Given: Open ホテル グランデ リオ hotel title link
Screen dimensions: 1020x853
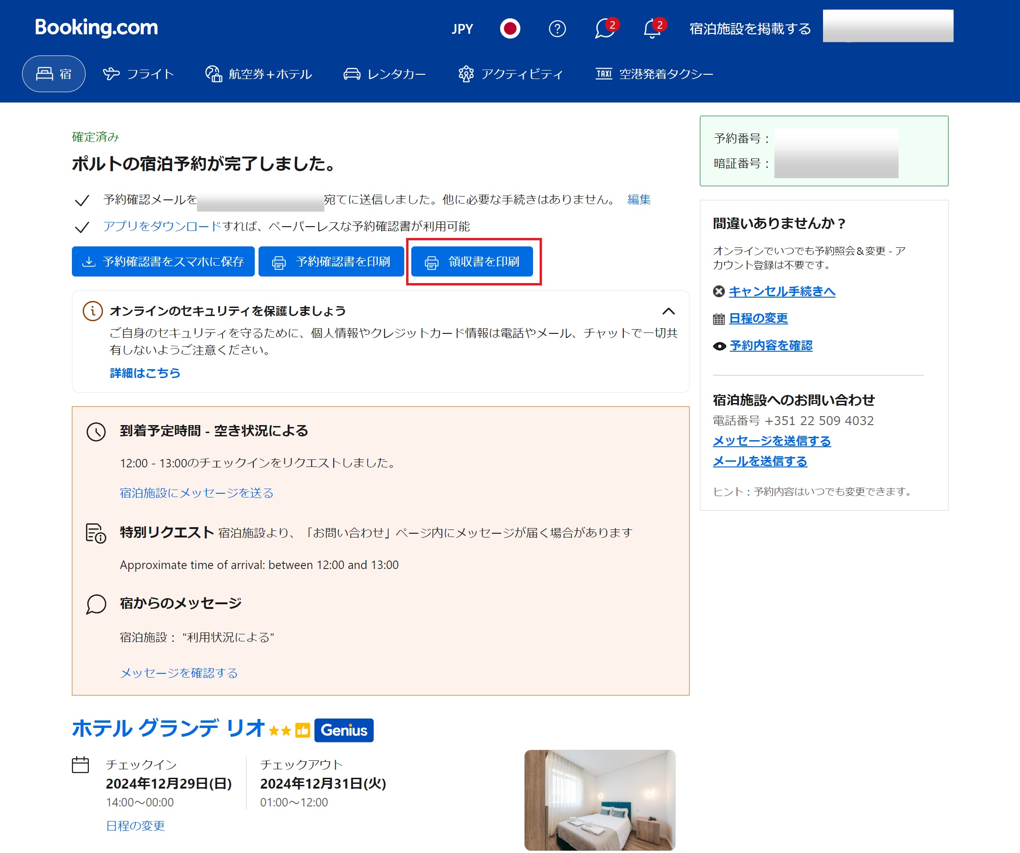Looking at the screenshot, I should coord(168,728).
